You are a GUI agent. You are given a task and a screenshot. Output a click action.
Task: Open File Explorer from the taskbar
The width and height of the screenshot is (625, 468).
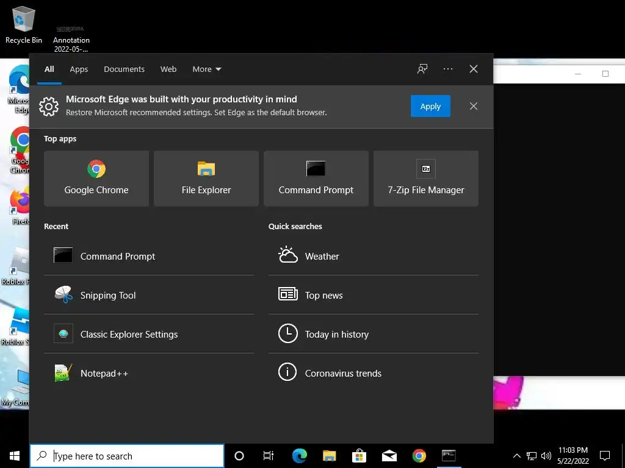(329, 456)
